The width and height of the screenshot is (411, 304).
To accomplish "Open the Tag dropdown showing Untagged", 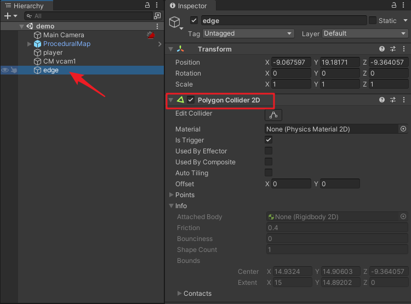I will [x=248, y=33].
